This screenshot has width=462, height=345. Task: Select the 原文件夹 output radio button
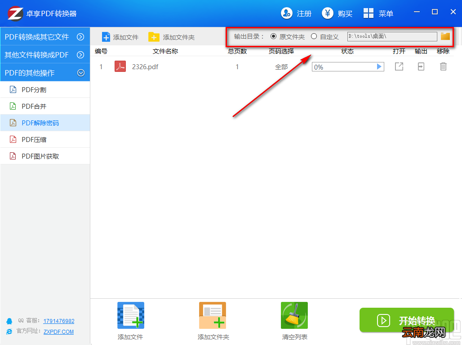coord(273,36)
